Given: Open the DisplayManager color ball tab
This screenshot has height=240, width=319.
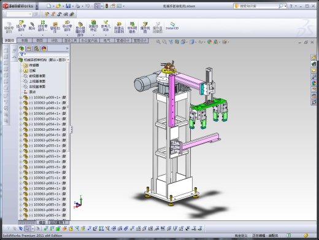Looking at the screenshot, I should [x=44, y=48].
